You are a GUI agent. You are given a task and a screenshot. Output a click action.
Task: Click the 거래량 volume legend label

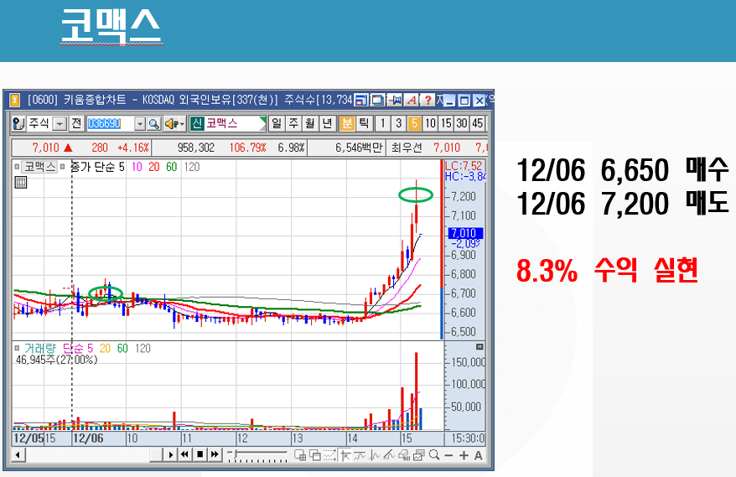[x=40, y=349]
